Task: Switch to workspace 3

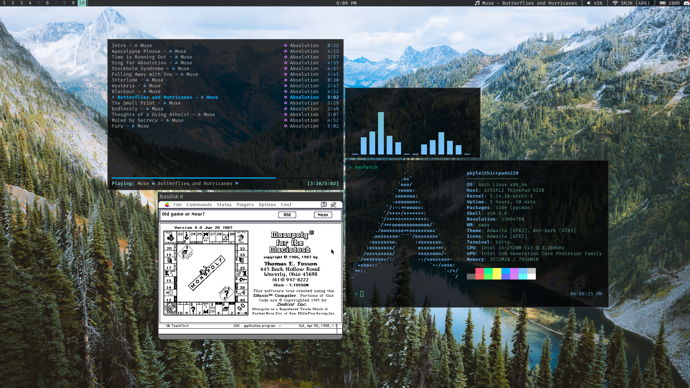Action: (22, 3)
